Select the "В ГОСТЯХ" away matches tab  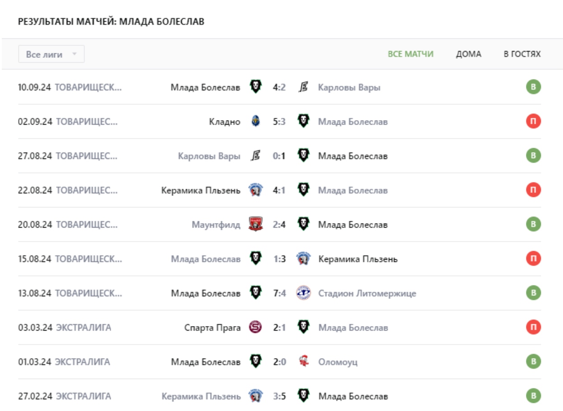(x=522, y=54)
